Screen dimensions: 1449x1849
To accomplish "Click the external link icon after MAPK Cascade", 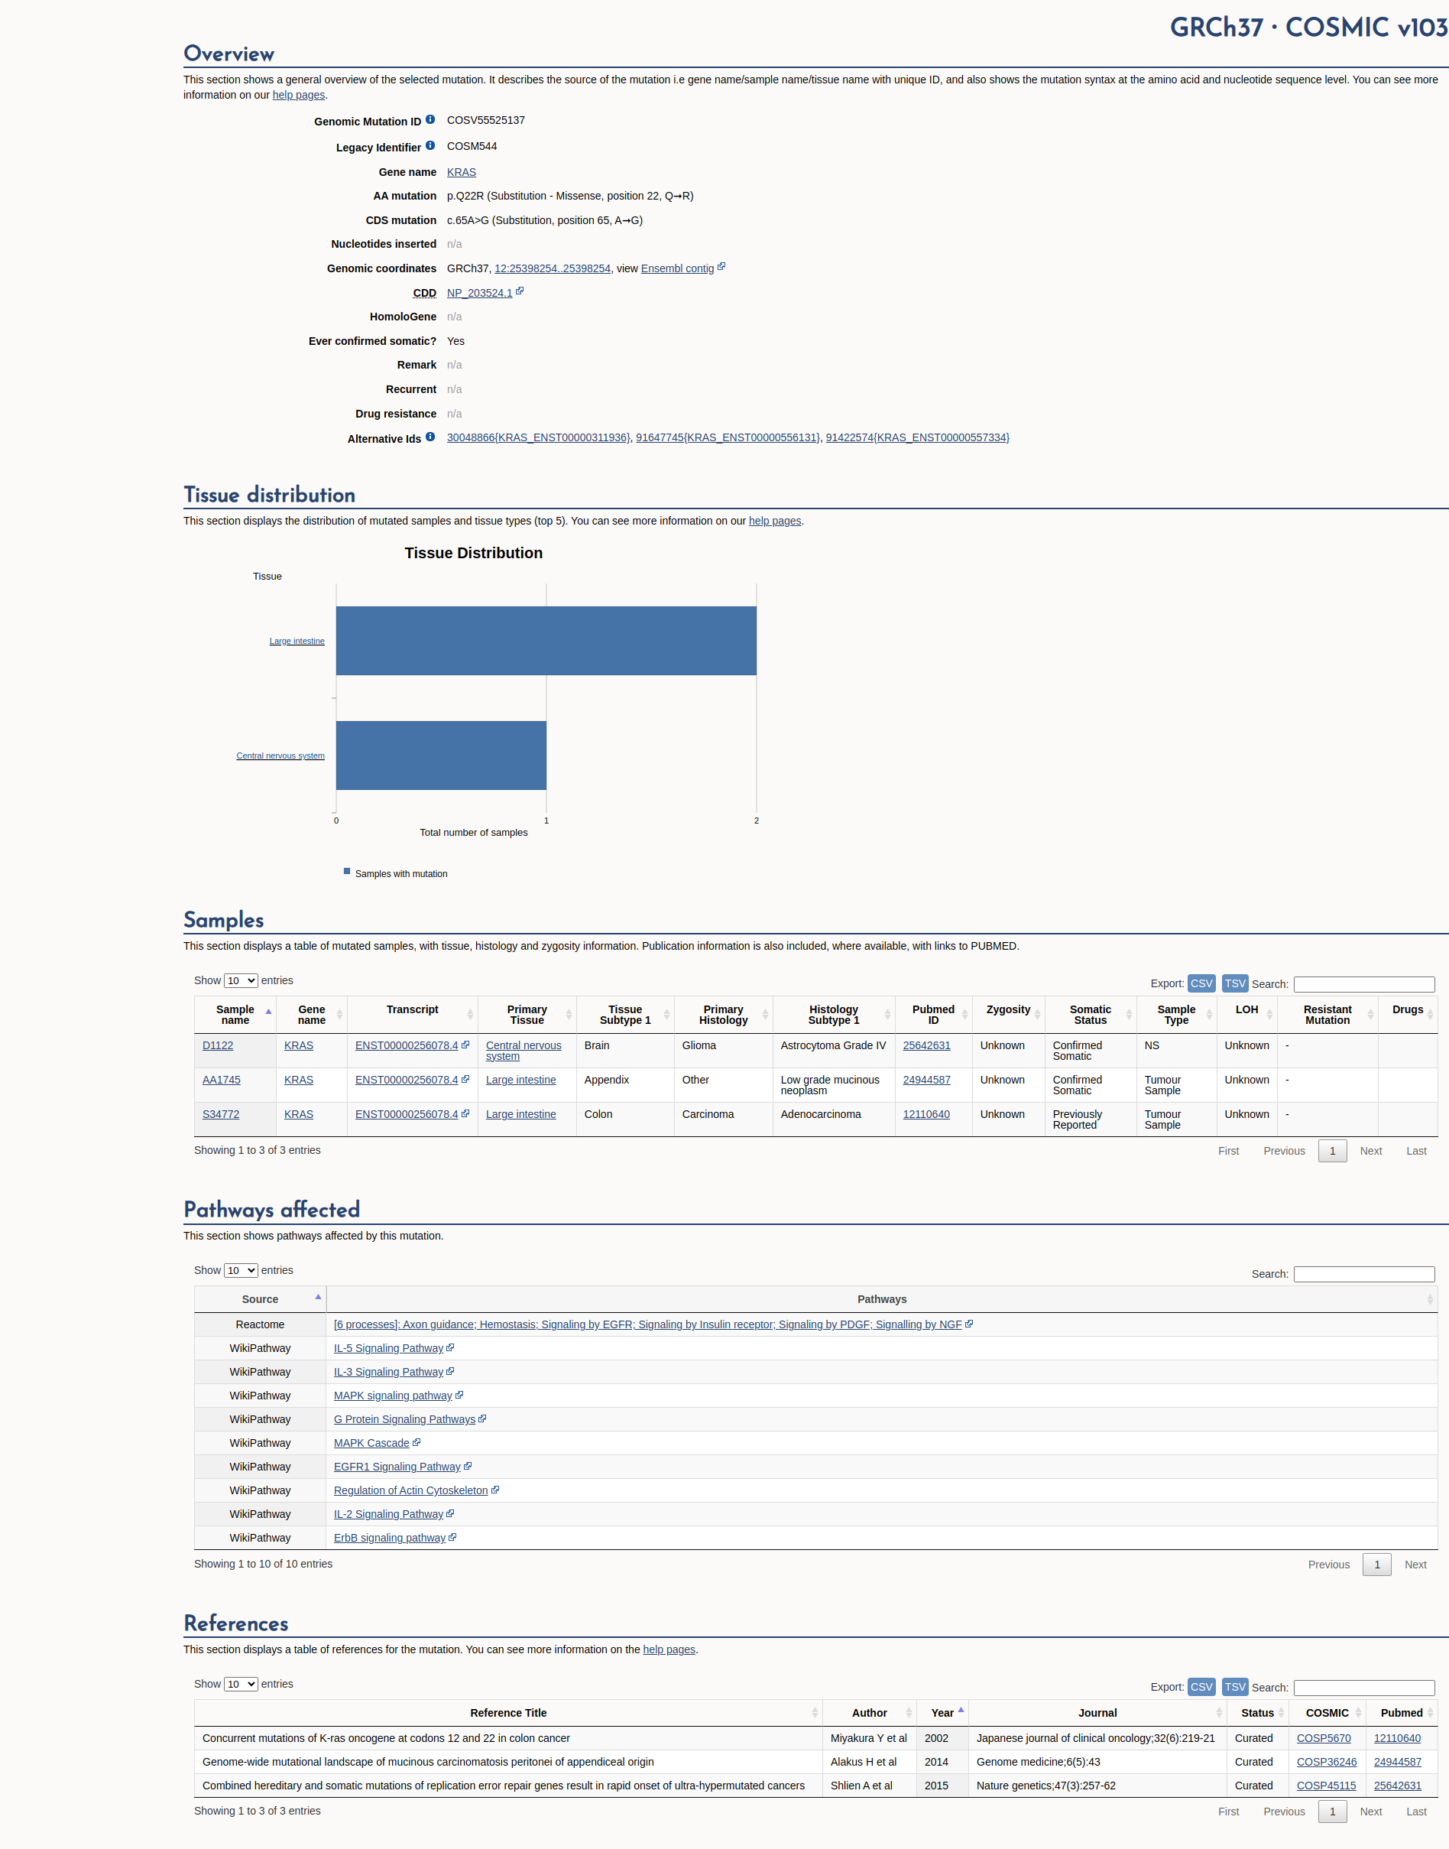I will click(417, 1442).
